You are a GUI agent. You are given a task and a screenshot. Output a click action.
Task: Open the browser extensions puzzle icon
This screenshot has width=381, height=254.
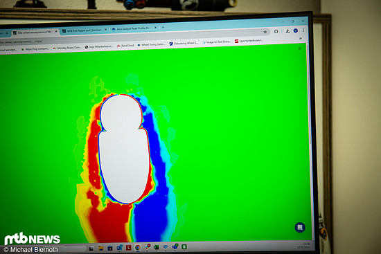coord(276,31)
